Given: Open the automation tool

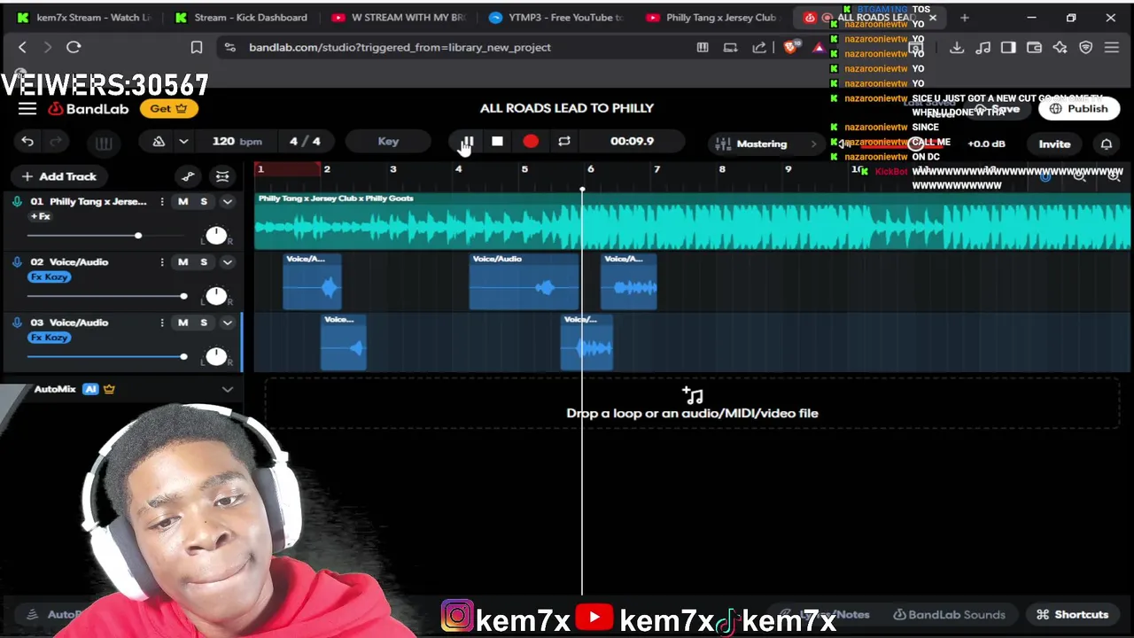Looking at the screenshot, I should pos(188,176).
